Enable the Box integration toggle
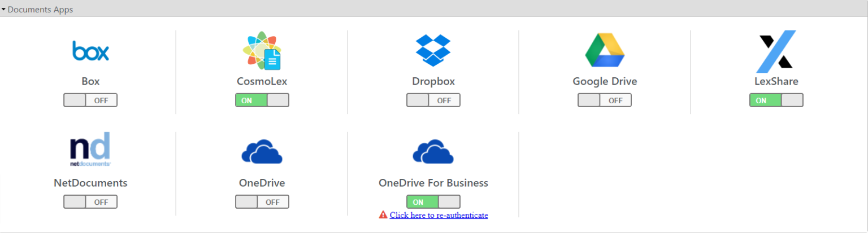Image resolution: width=868 pixels, height=233 pixels. pos(90,100)
